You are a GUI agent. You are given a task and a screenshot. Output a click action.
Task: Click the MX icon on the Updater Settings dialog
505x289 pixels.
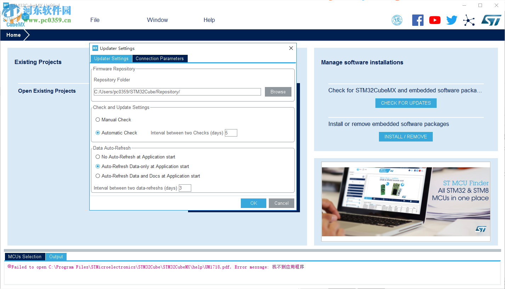click(x=95, y=48)
